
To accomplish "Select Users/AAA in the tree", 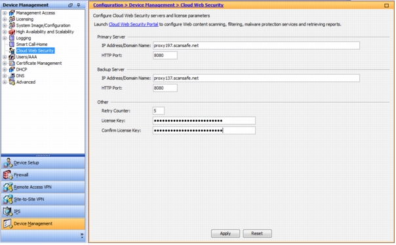I will (26, 57).
